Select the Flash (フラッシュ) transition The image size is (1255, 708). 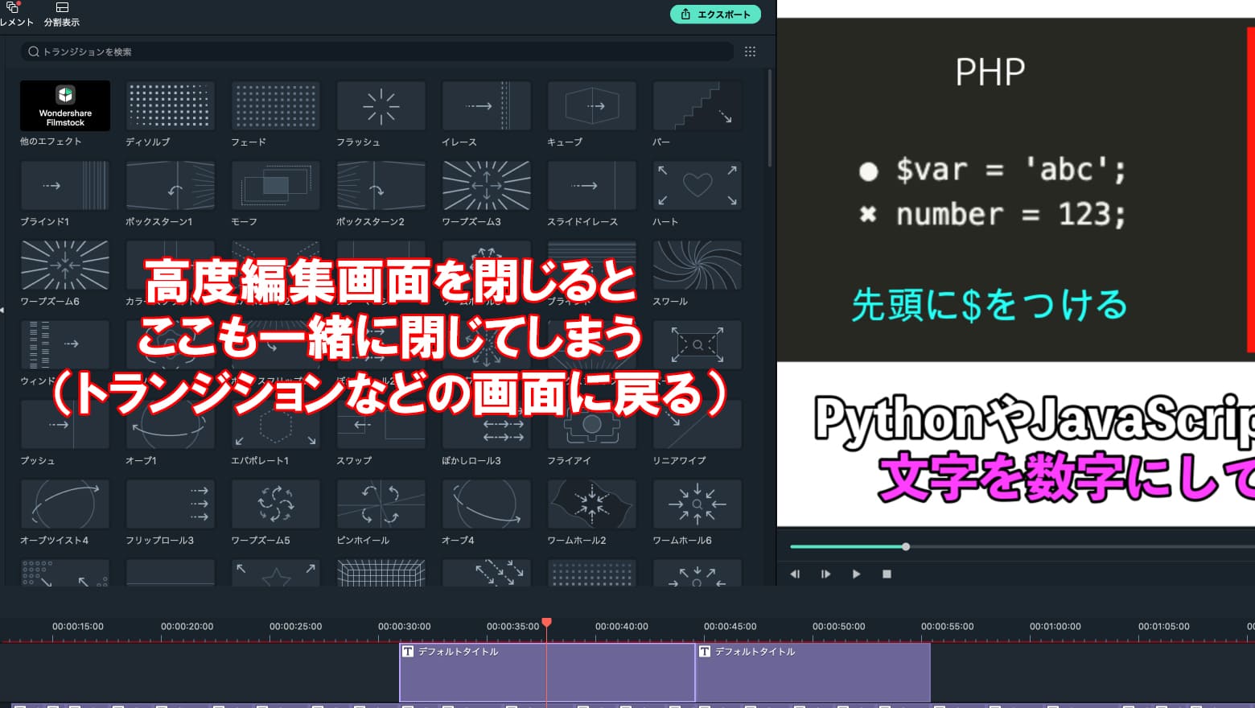(381, 105)
